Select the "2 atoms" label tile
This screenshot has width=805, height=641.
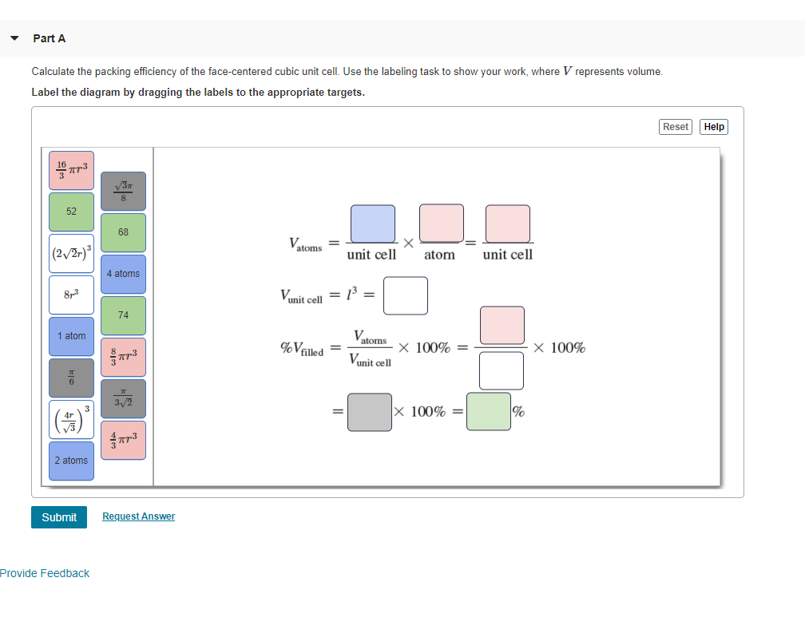[71, 461]
